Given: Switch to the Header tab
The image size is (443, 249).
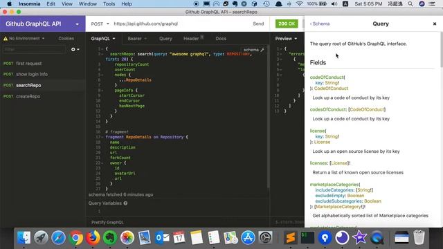Looking at the screenshot, I should pos(194,39).
